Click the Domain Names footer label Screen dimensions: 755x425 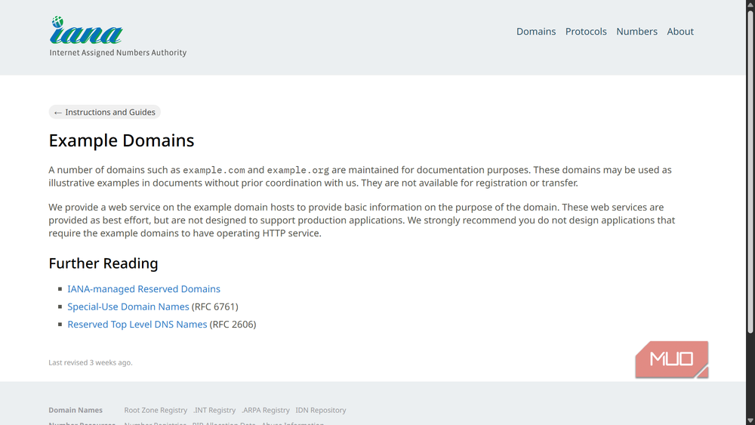coord(75,410)
